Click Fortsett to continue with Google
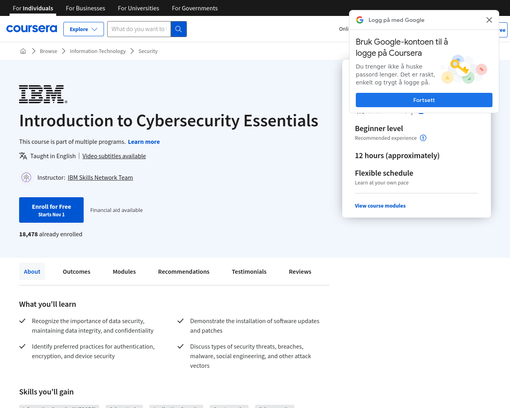Image resolution: width=510 pixels, height=408 pixels. [424, 100]
